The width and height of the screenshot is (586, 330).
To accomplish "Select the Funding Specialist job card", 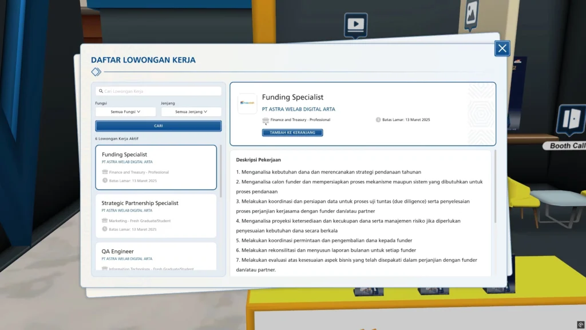I will click(x=156, y=167).
